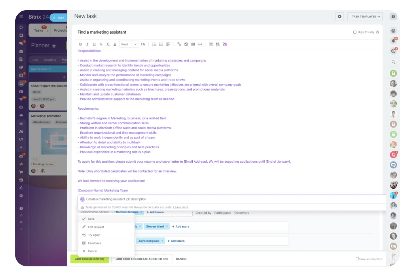The height and width of the screenshot is (276, 412).
Task: Choose Try again from CoPilot menu
Action: pyautogui.click(x=94, y=235)
